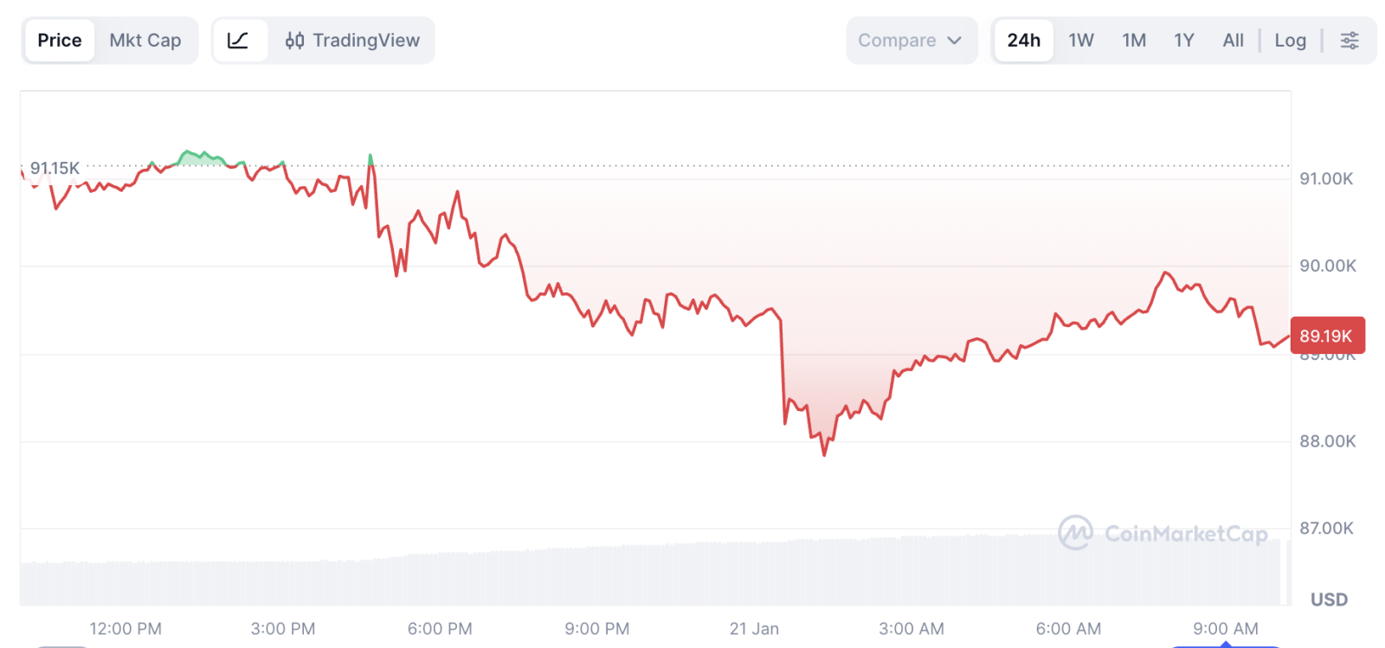Screen dimensions: 1385x648
Task: Select the 1W time range tab
Action: [1081, 41]
